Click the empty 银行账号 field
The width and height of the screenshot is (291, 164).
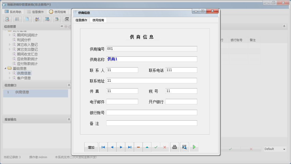(x=152, y=112)
